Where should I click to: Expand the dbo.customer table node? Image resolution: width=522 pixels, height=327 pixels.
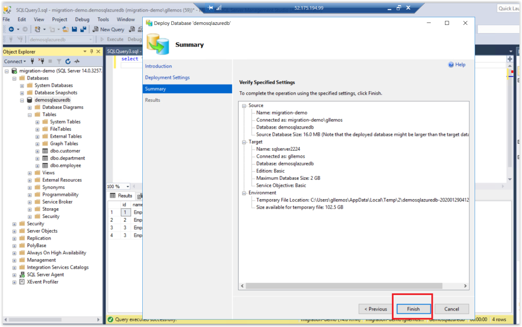[37, 151]
